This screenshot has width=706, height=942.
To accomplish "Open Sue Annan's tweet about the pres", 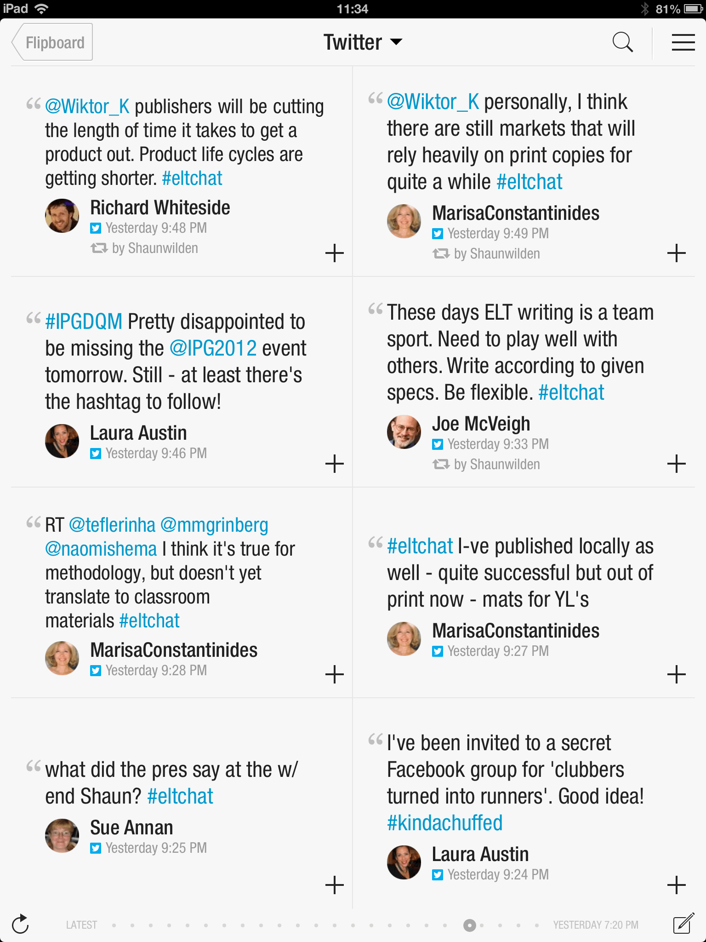I will coord(171,782).
